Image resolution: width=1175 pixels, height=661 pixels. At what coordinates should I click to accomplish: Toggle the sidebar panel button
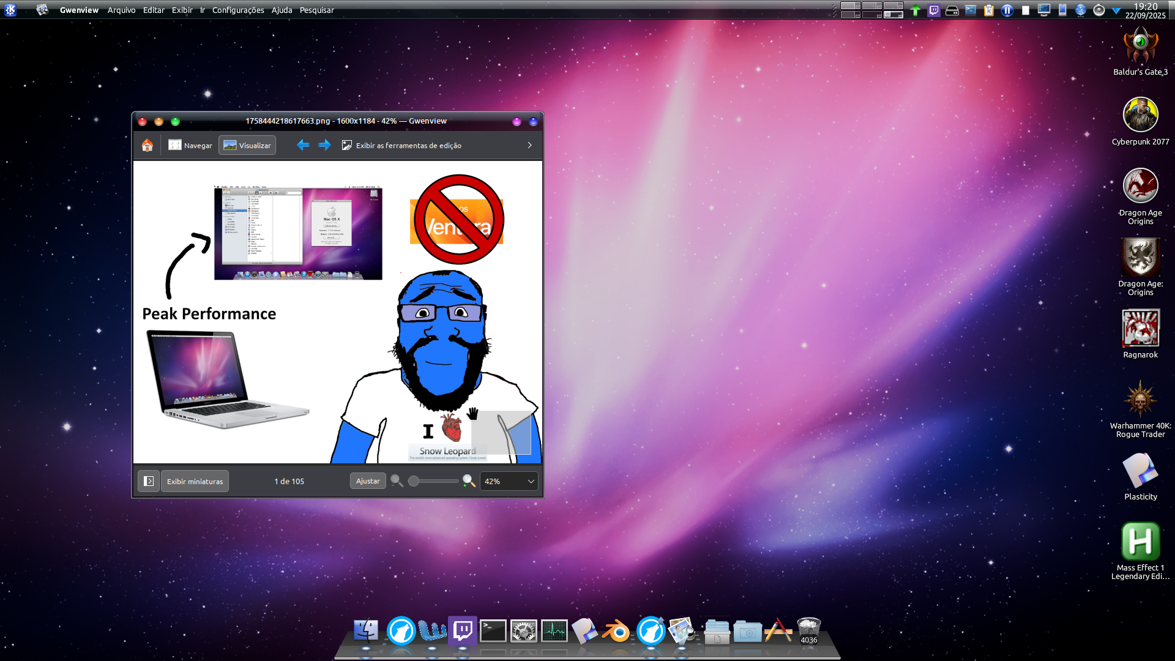(149, 481)
